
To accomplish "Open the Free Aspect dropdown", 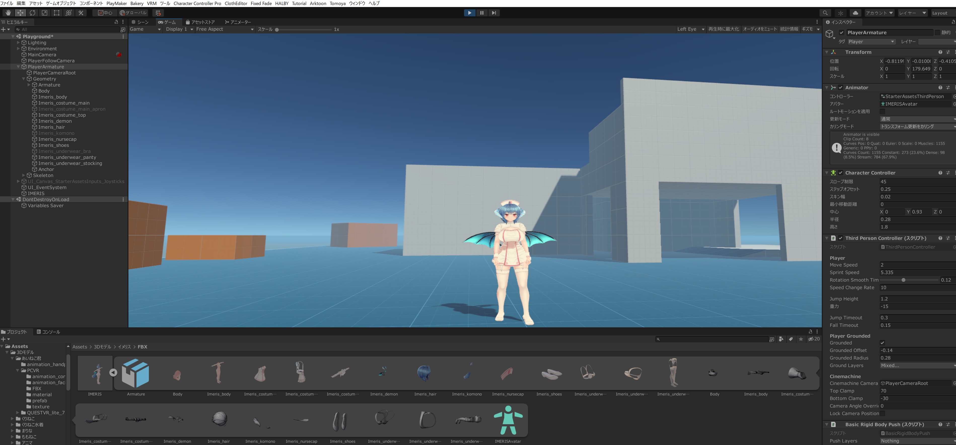I will point(225,29).
